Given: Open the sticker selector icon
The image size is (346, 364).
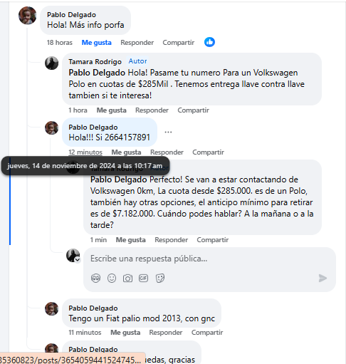Looking at the screenshot, I should 160,278.
